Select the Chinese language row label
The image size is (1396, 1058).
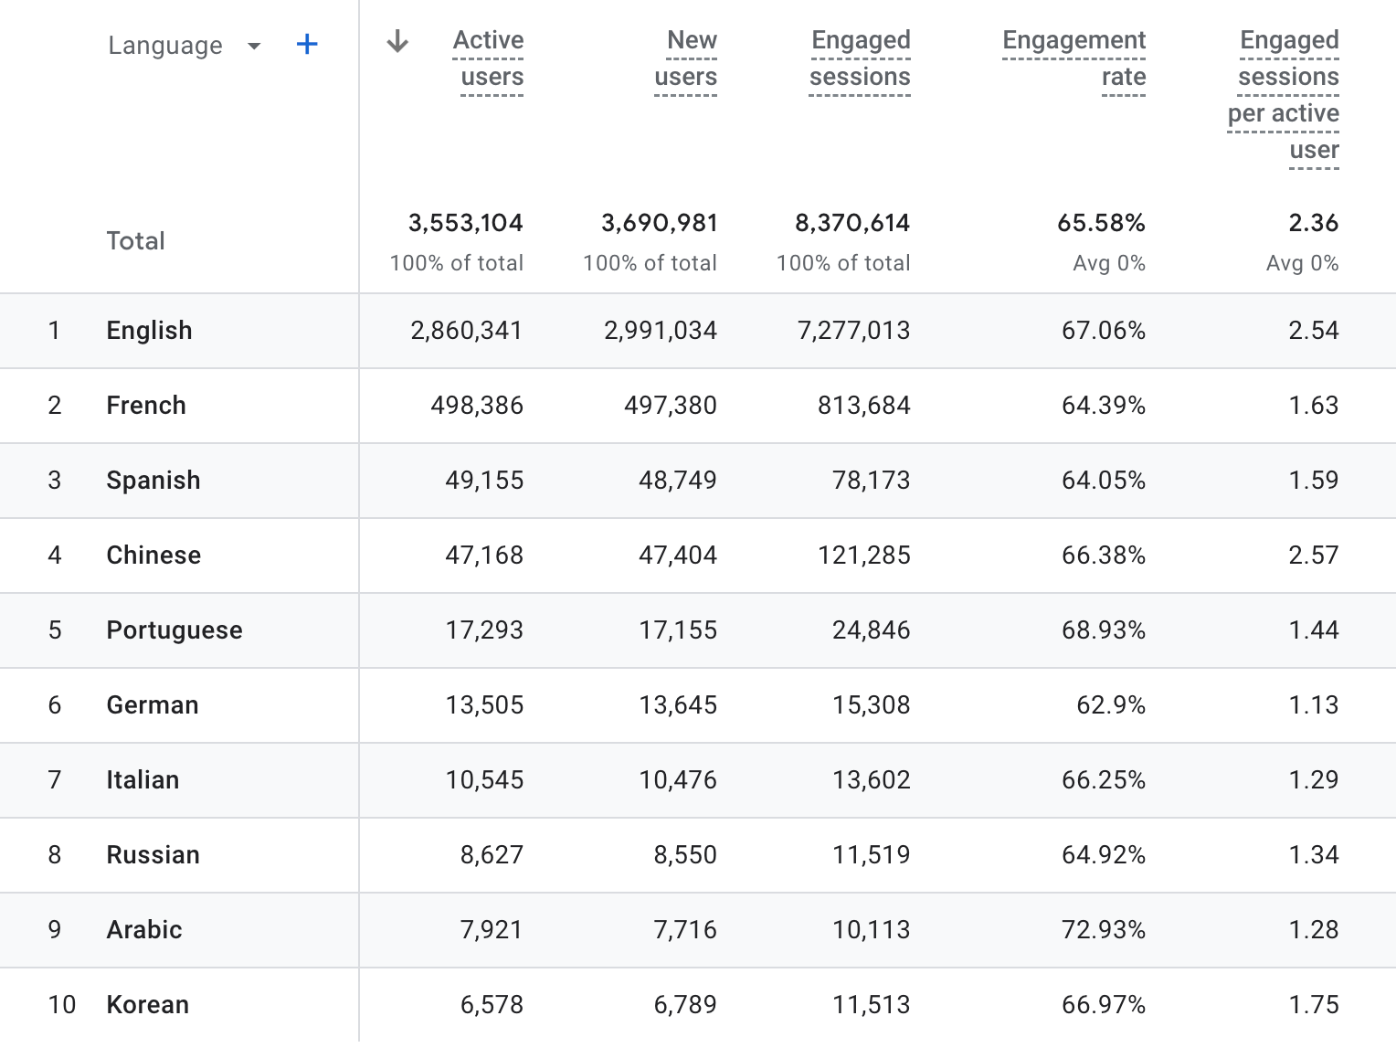point(153,555)
